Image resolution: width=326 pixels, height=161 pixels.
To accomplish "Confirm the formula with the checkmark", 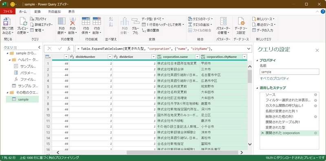I will click(x=60, y=49).
